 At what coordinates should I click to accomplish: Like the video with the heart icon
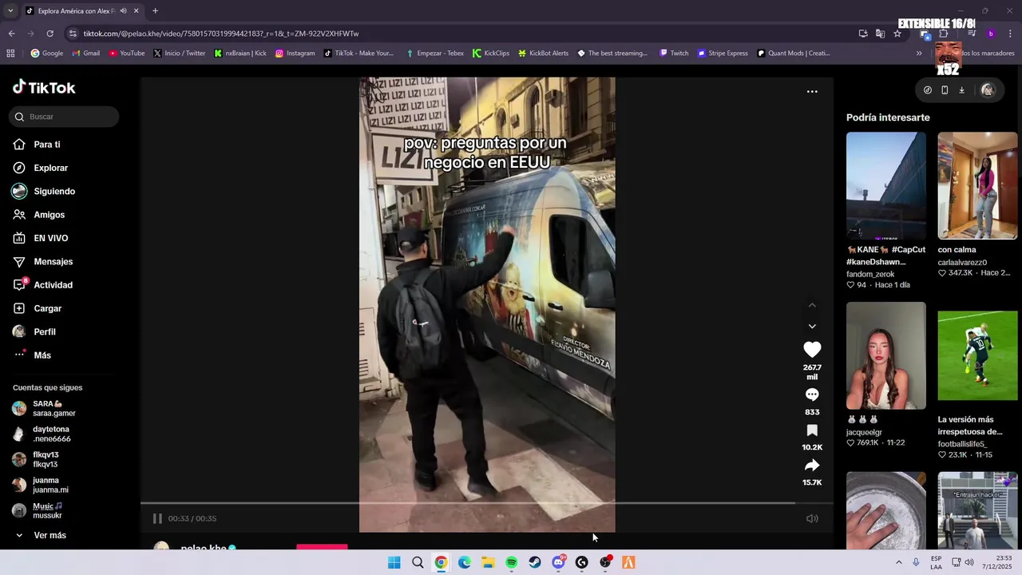point(812,350)
